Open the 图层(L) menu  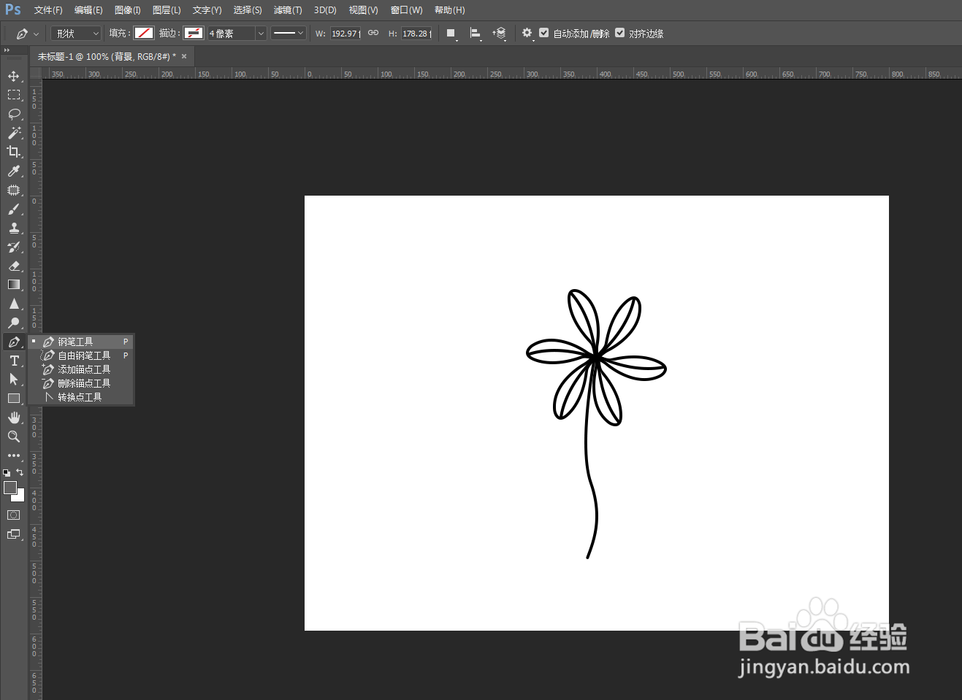pos(167,10)
